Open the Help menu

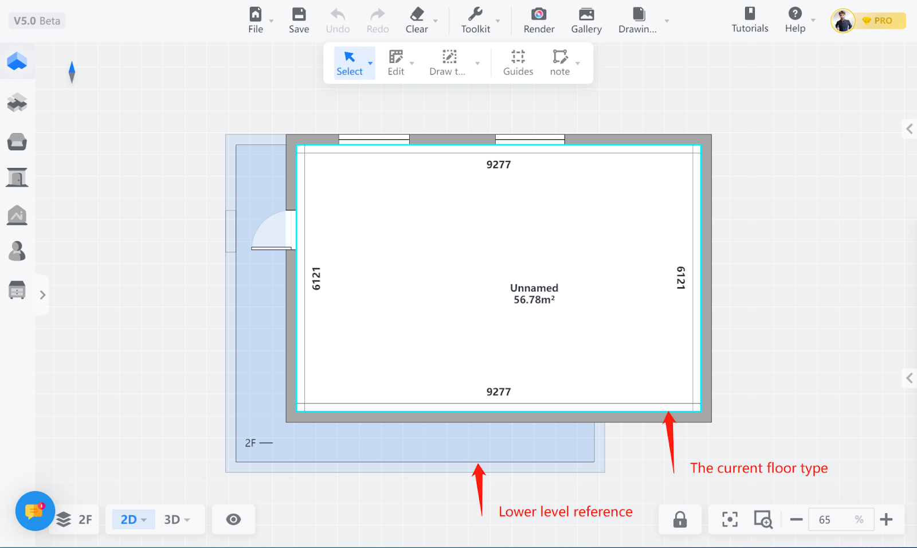pyautogui.click(x=795, y=21)
